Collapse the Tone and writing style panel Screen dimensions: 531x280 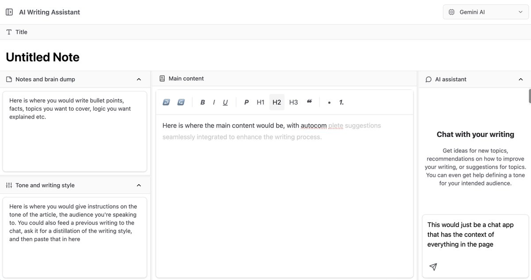[139, 185]
